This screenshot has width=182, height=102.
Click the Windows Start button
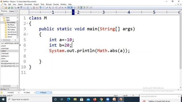3,99
